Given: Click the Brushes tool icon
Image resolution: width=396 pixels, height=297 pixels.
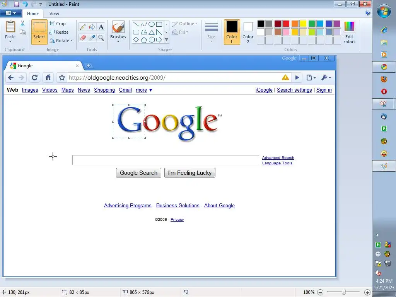Looking at the screenshot, I should point(118,27).
